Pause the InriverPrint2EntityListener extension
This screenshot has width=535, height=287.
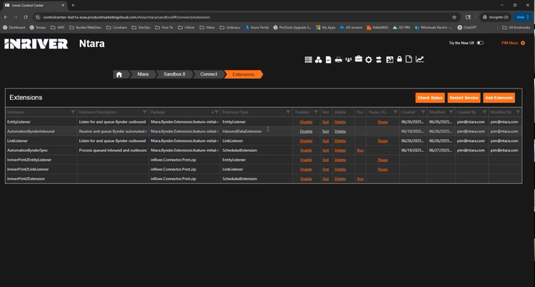click(382, 160)
